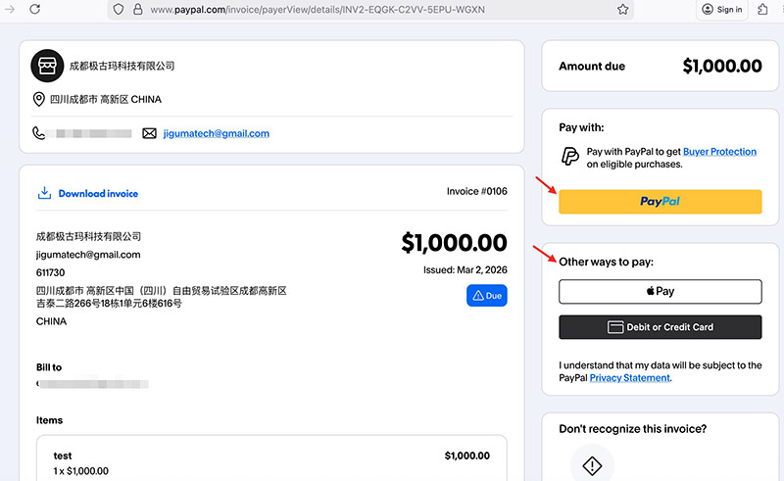This screenshot has width=784, height=481.
Task: Bookmark this page with the star icon
Action: [x=622, y=9]
